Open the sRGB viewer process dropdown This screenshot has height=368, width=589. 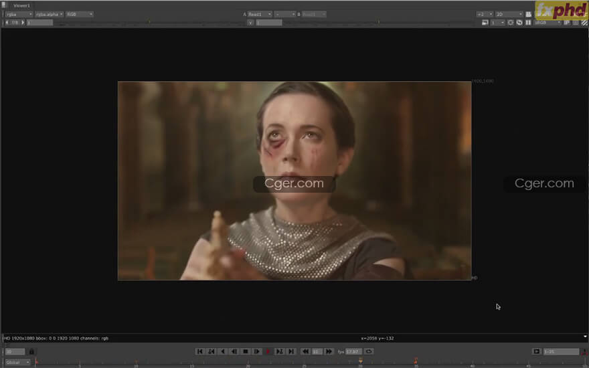pyautogui.click(x=548, y=23)
